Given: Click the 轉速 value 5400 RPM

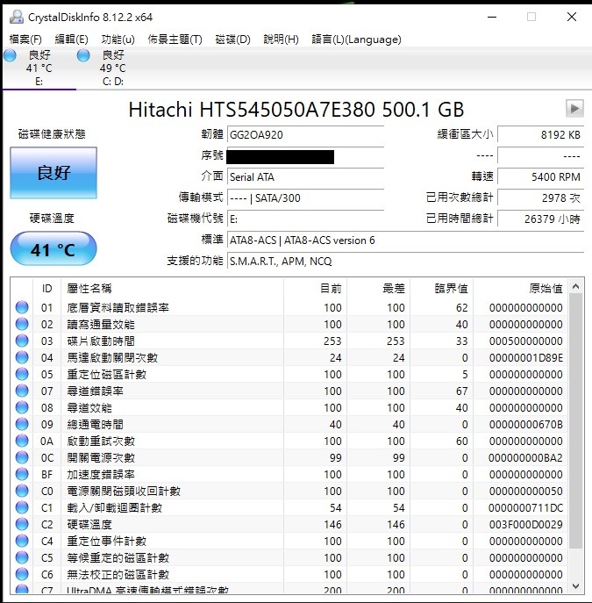Looking at the screenshot, I should pyautogui.click(x=541, y=177).
